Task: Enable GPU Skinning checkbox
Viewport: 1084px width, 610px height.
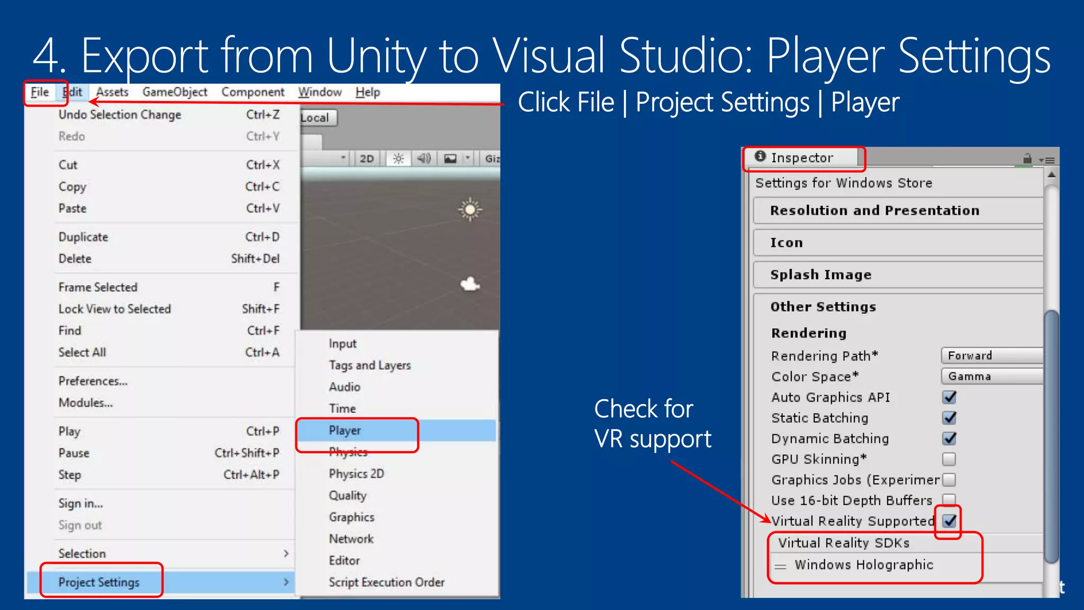Action: pos(950,459)
